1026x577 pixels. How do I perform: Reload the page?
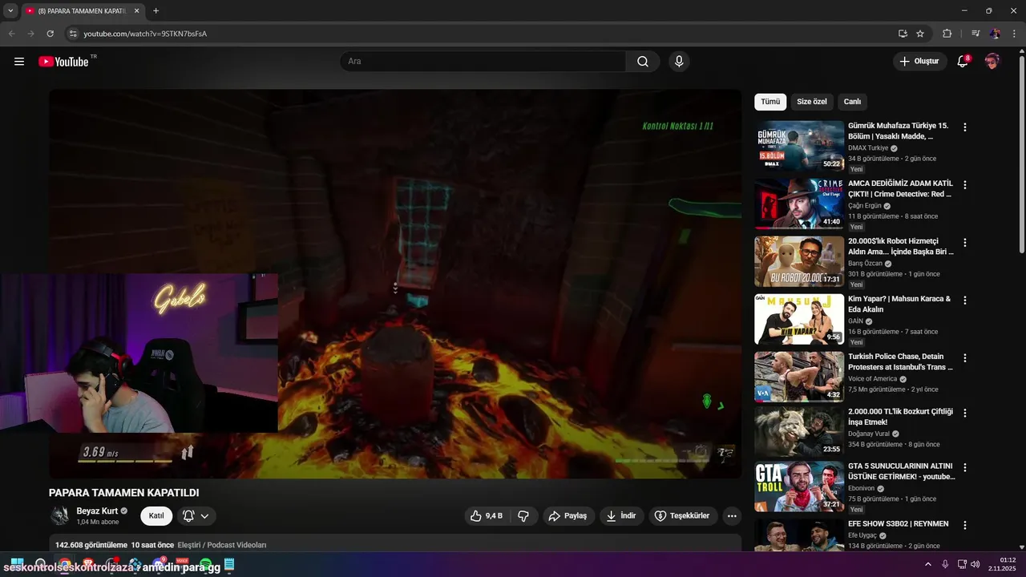coord(50,34)
